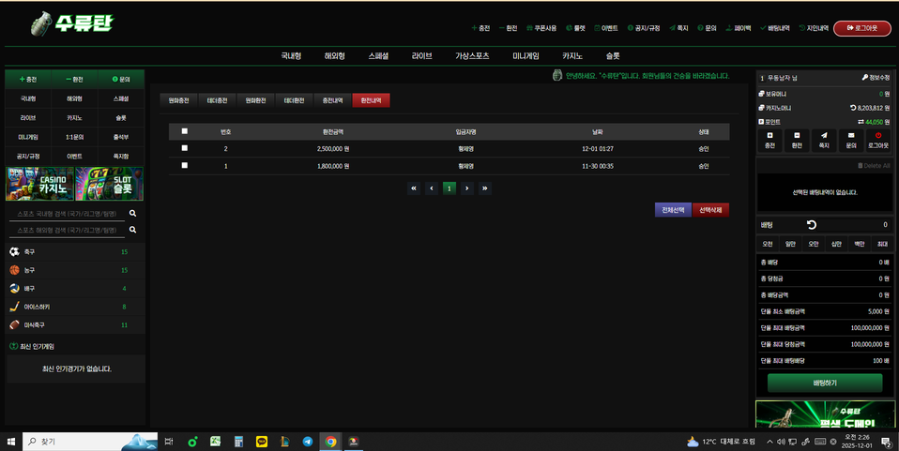899x451 pixels.
Task: Switch to the 충전내역 tab
Action: (331, 100)
